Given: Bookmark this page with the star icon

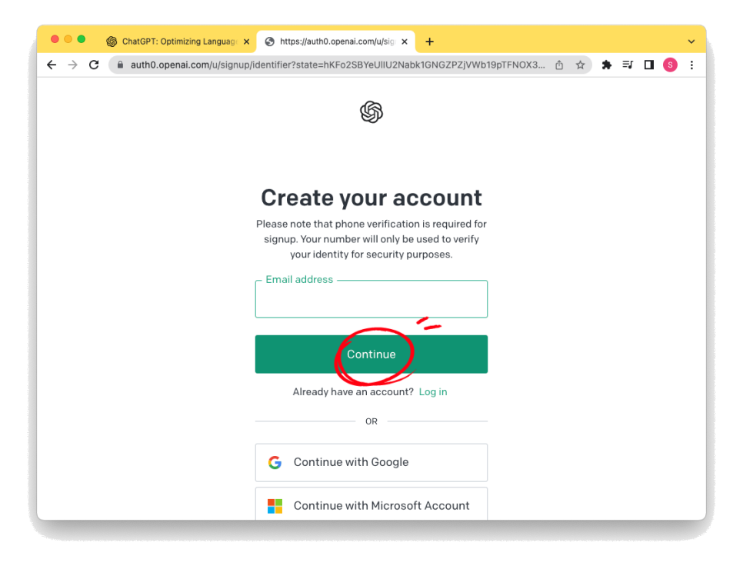Looking at the screenshot, I should 580,65.
